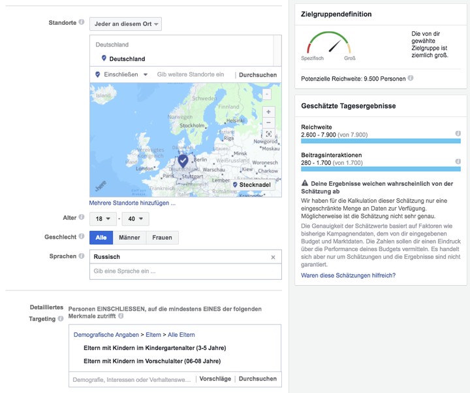Click info icon after Merkmale zutrifft
The image size is (470, 393).
point(121,316)
